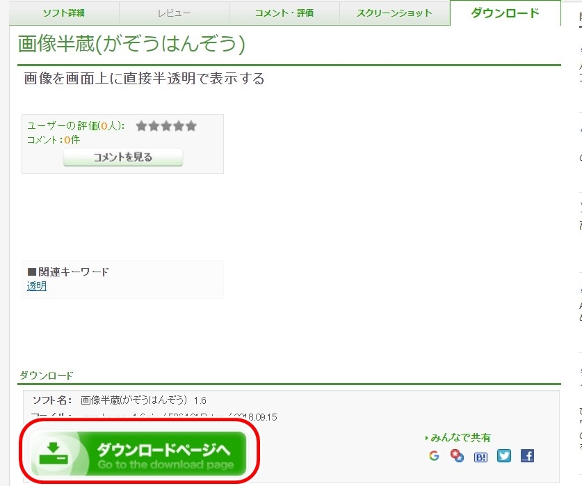
Task: Share the page on Twitter
Action: [504, 456]
